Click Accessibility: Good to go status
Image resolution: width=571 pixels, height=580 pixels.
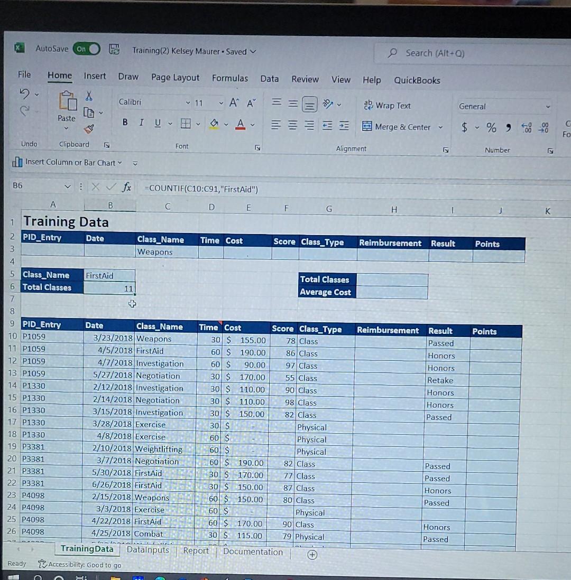(80, 565)
